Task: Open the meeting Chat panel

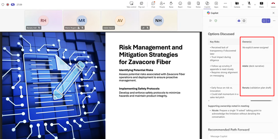Action: click(x=153, y=4)
